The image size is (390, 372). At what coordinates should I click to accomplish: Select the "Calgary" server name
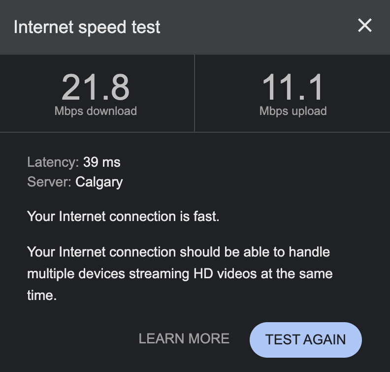click(x=99, y=182)
